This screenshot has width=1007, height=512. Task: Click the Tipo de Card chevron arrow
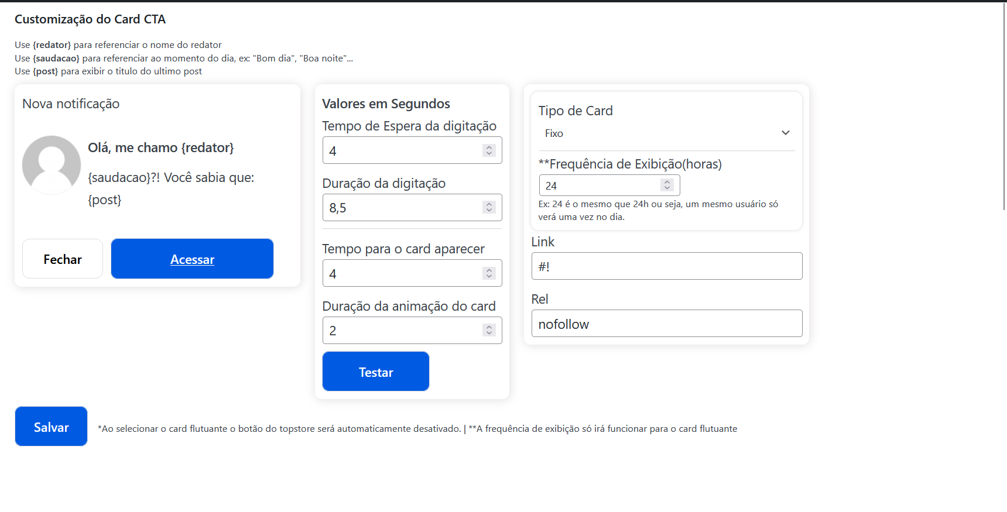click(786, 133)
